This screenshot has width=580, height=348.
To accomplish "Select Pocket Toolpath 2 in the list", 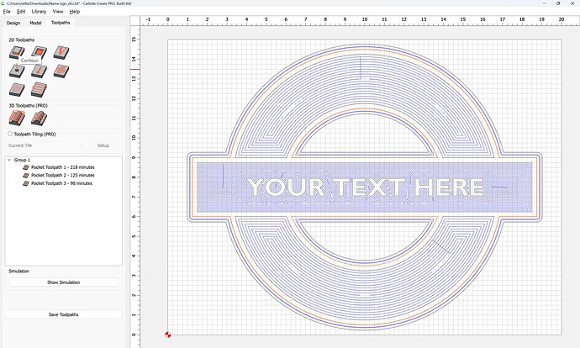I will (x=62, y=175).
